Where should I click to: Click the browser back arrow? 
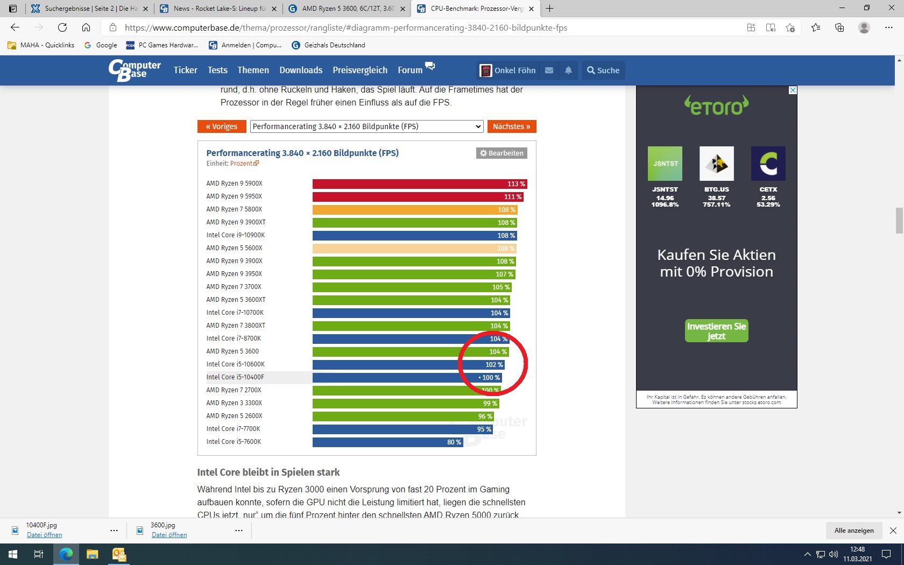[x=15, y=27]
